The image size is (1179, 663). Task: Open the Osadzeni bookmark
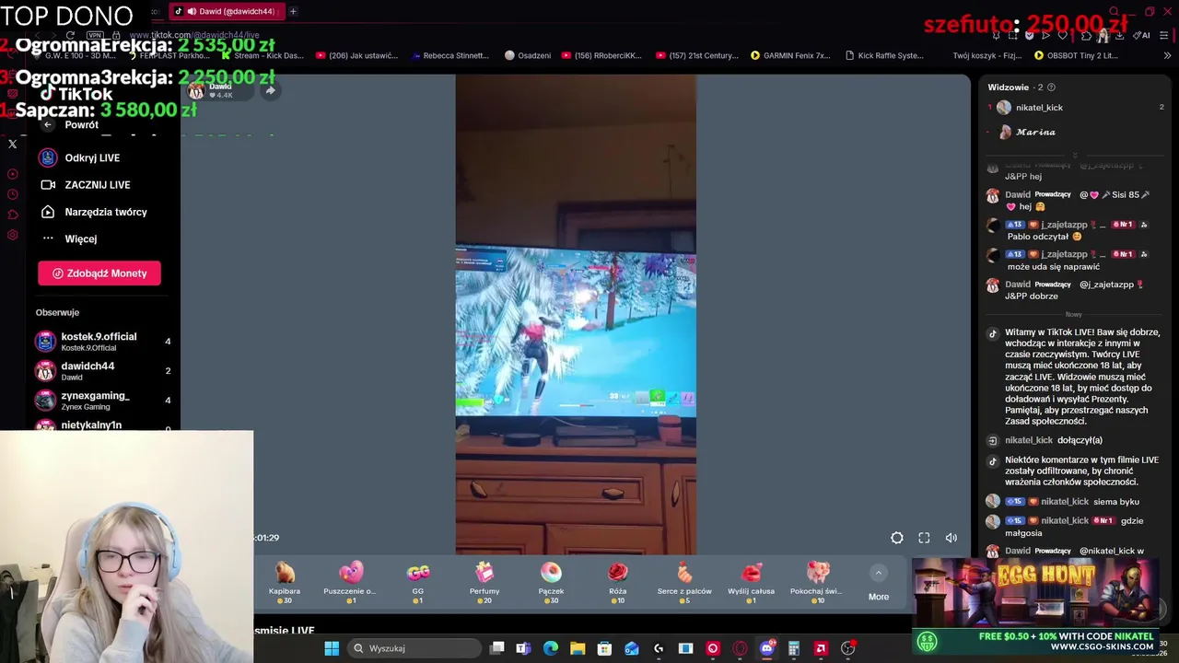[x=528, y=55]
